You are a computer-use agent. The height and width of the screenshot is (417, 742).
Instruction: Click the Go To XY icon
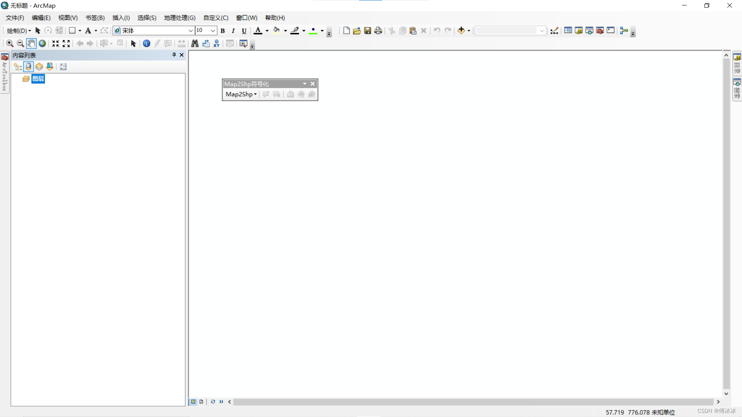(216, 44)
